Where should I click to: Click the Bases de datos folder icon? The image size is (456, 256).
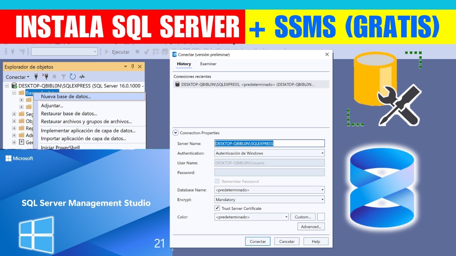[x=21, y=92]
